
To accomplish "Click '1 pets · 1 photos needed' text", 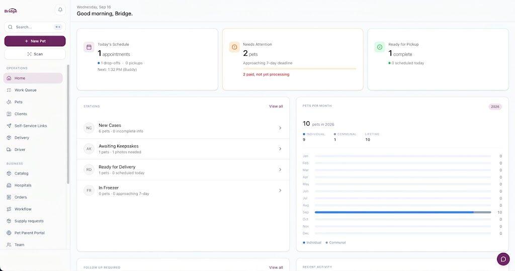I will point(120,152).
